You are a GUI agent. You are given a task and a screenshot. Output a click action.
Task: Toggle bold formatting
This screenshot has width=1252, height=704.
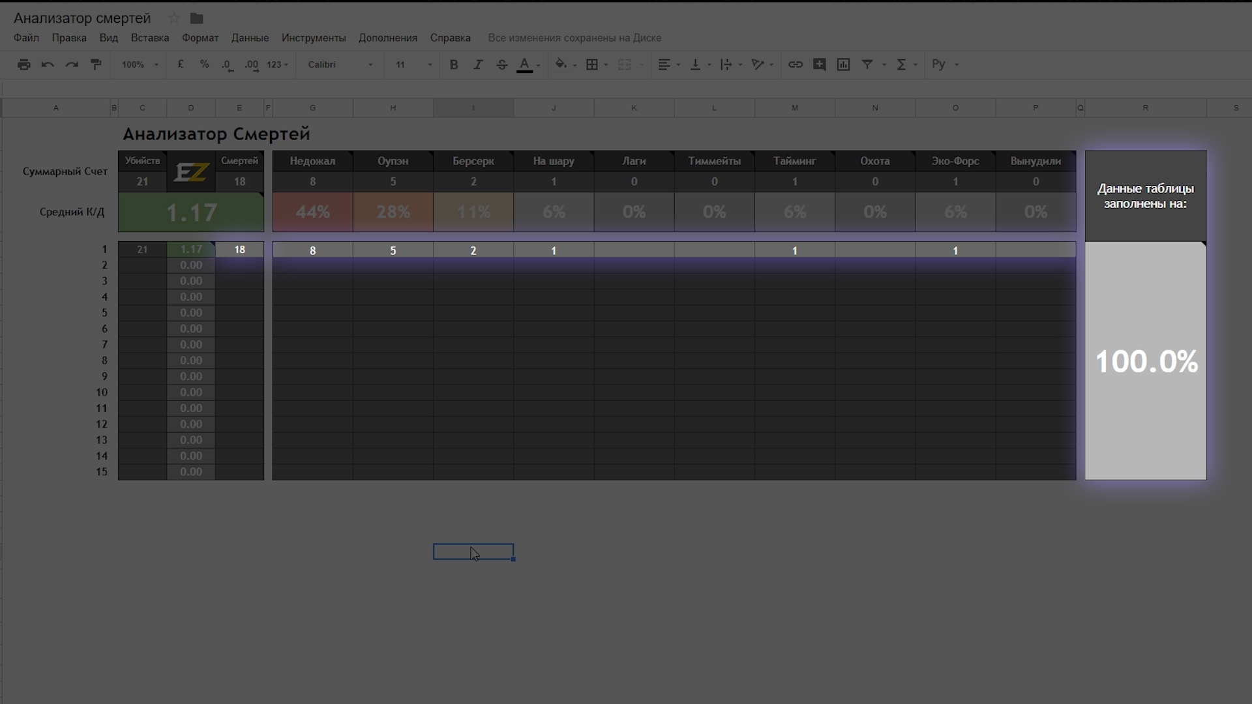pyautogui.click(x=454, y=65)
